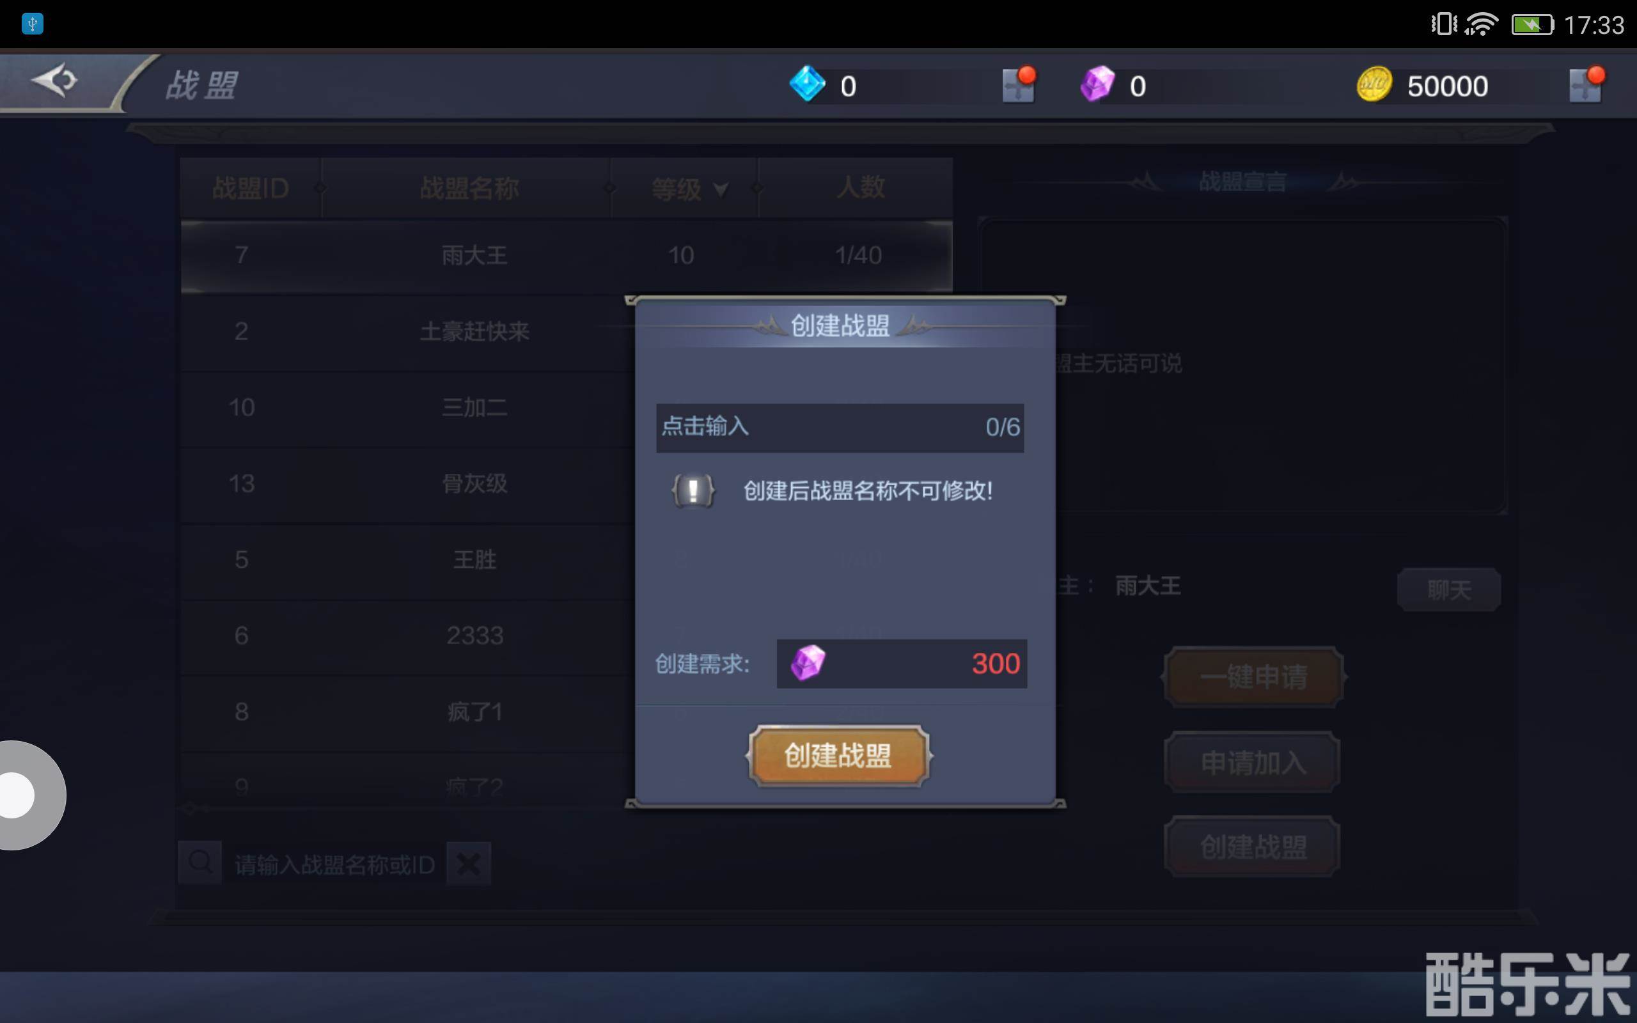The image size is (1637, 1023).
Task: Click the 一键申请 button
Action: click(x=1253, y=676)
